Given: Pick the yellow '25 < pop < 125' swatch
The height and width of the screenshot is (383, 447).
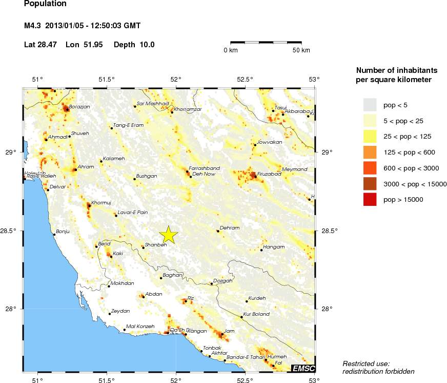Looking at the screenshot, I should (x=370, y=136).
